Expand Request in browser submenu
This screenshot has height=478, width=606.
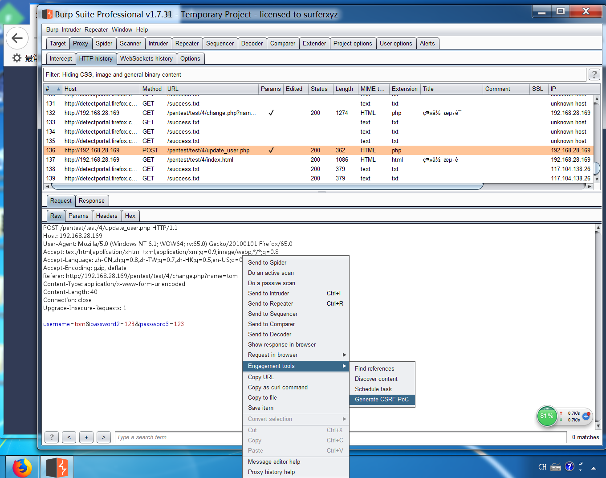click(344, 355)
